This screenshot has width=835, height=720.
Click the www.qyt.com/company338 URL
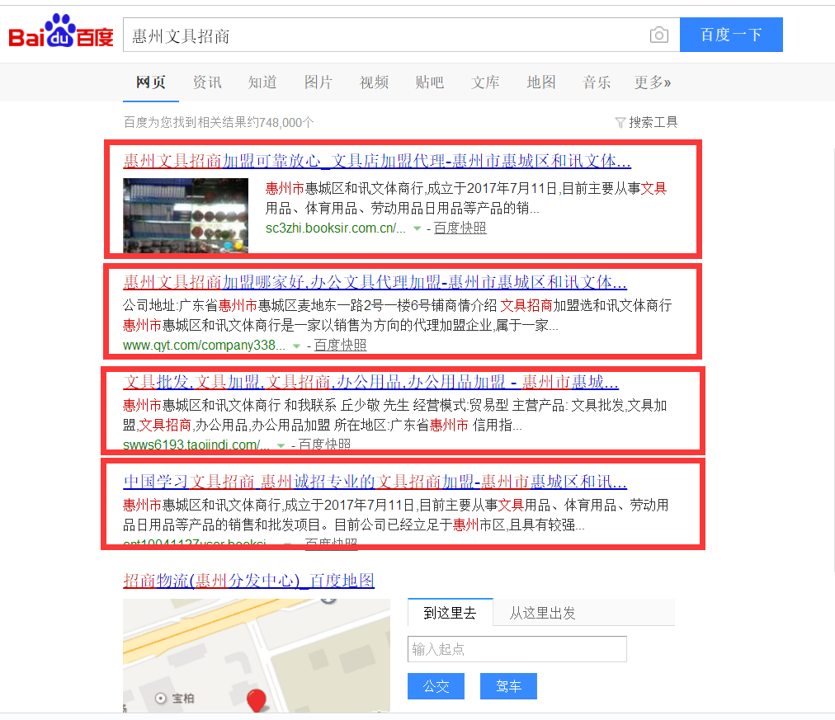point(204,346)
